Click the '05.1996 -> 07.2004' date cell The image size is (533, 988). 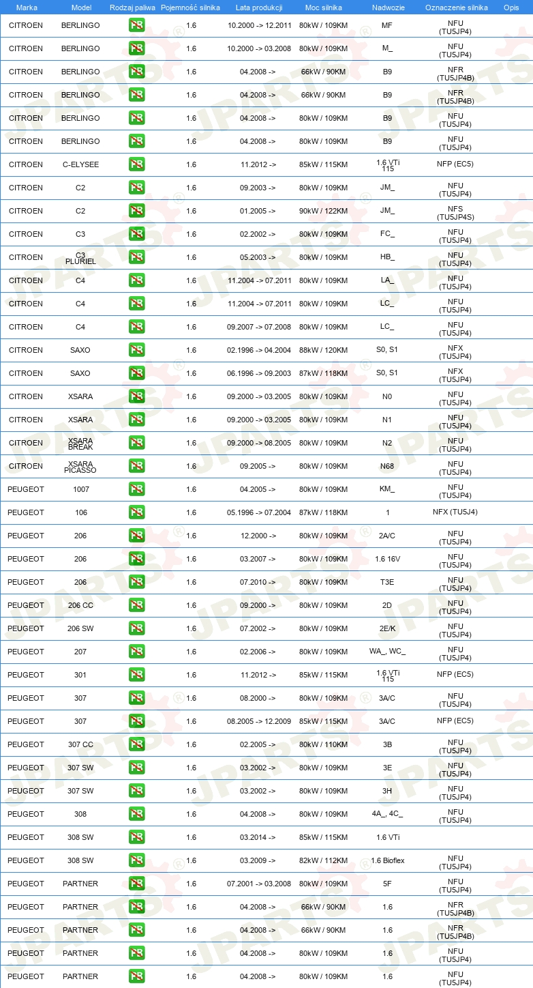coord(258,512)
